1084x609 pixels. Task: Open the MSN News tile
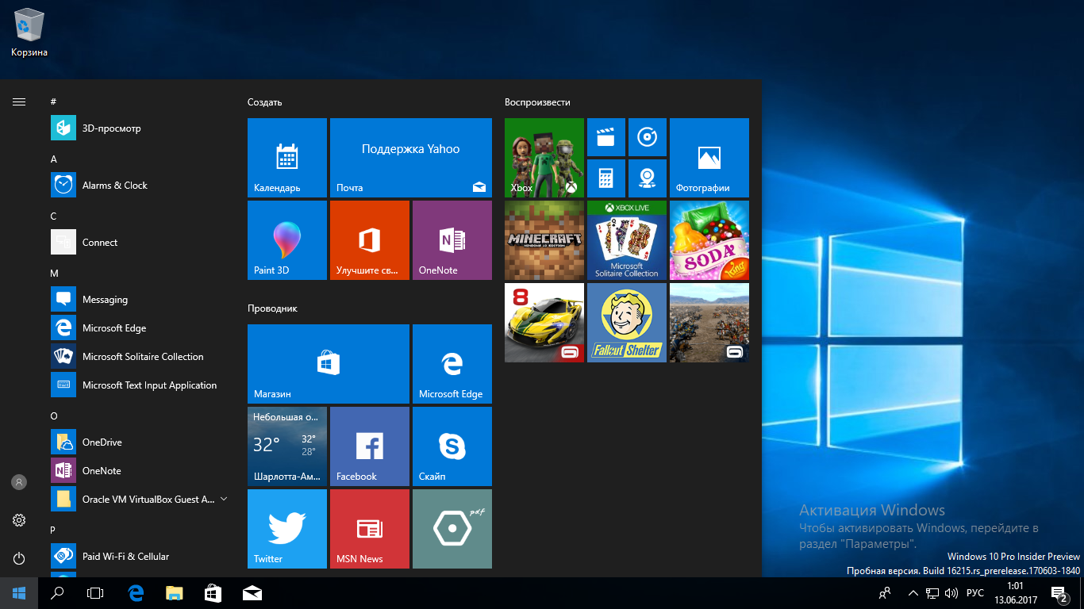tap(370, 529)
